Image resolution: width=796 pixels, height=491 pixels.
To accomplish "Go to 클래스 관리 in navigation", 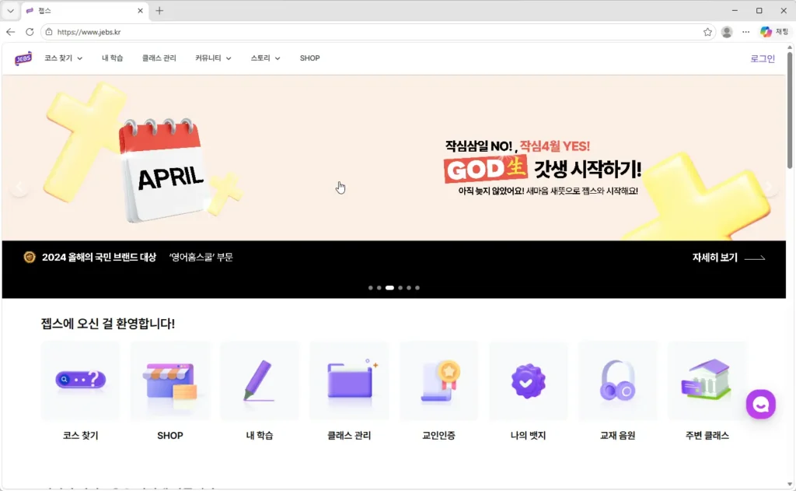I will (x=159, y=58).
